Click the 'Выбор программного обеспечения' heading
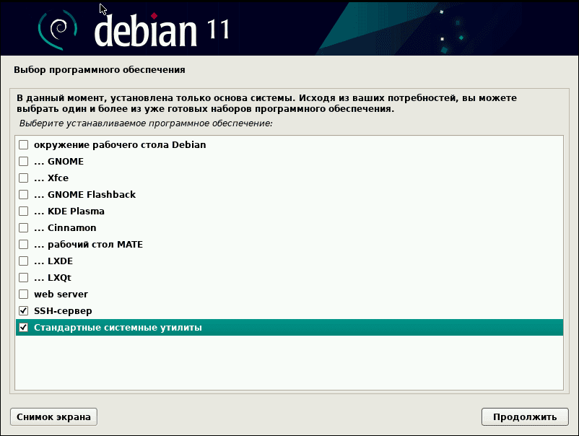The width and height of the screenshot is (579, 436). pos(100,70)
